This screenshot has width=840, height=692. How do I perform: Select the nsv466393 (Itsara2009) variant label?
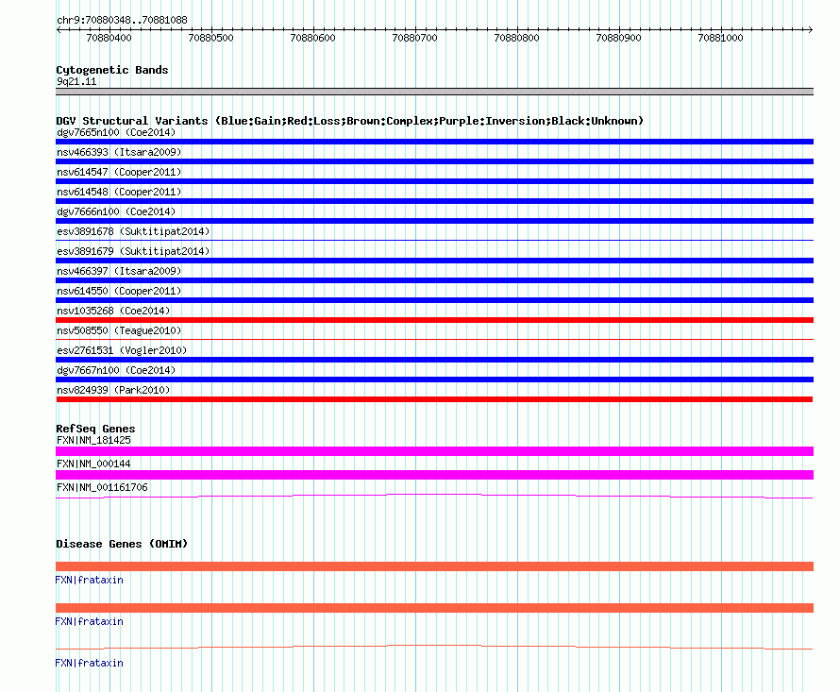click(119, 152)
